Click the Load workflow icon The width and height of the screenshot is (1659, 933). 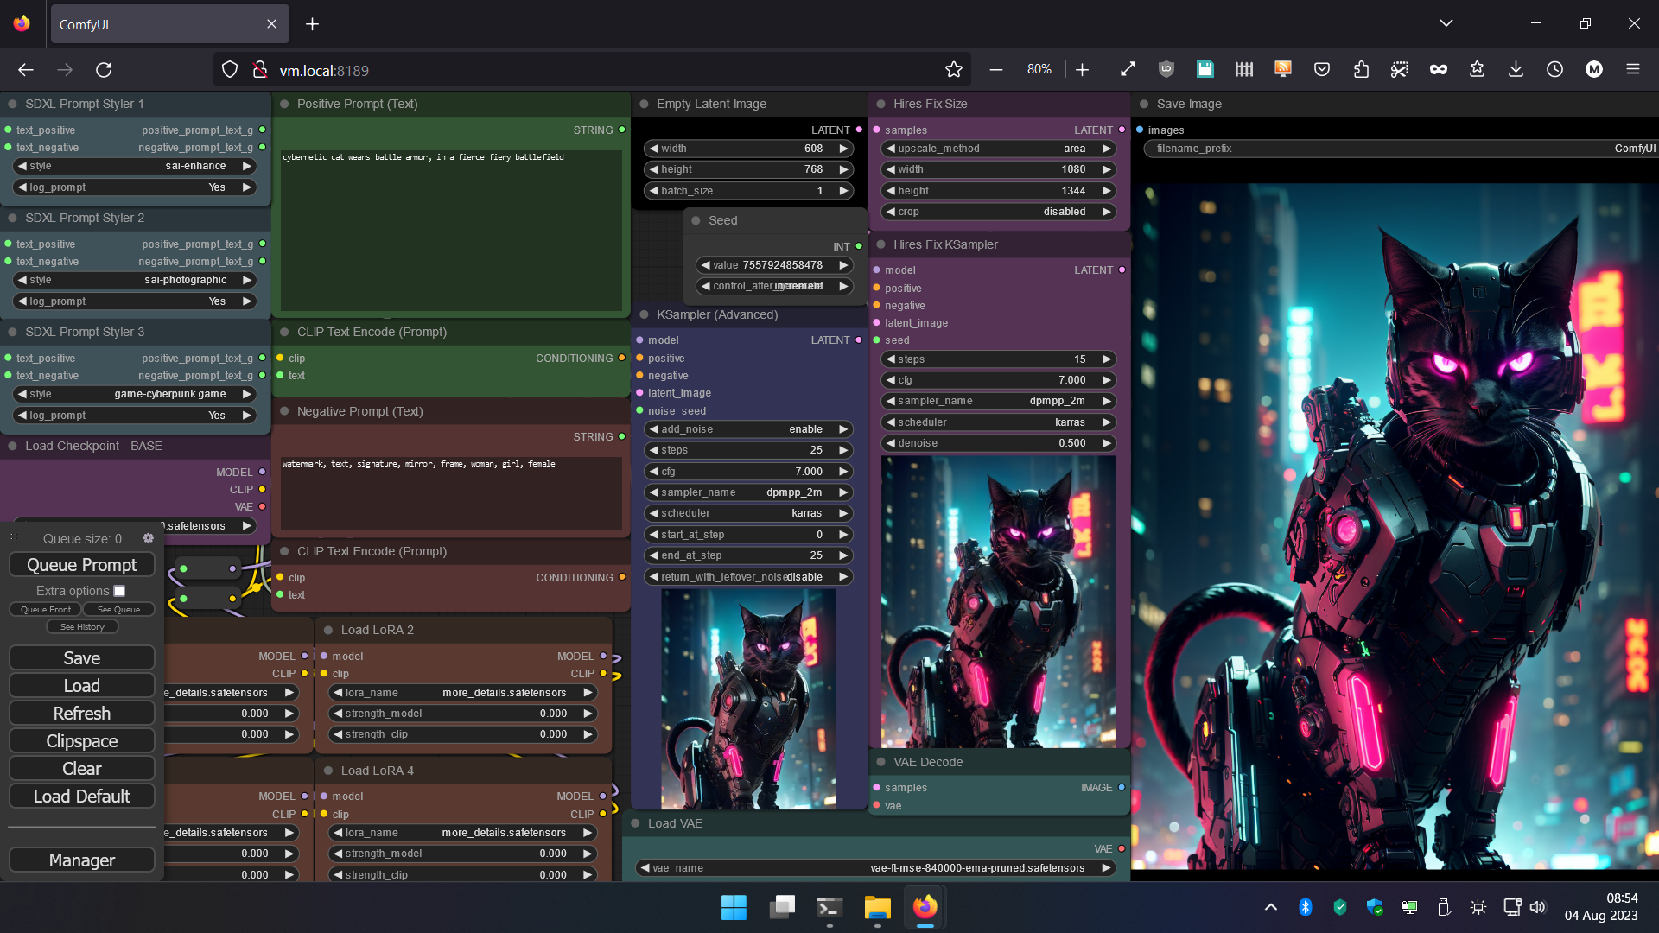point(81,685)
